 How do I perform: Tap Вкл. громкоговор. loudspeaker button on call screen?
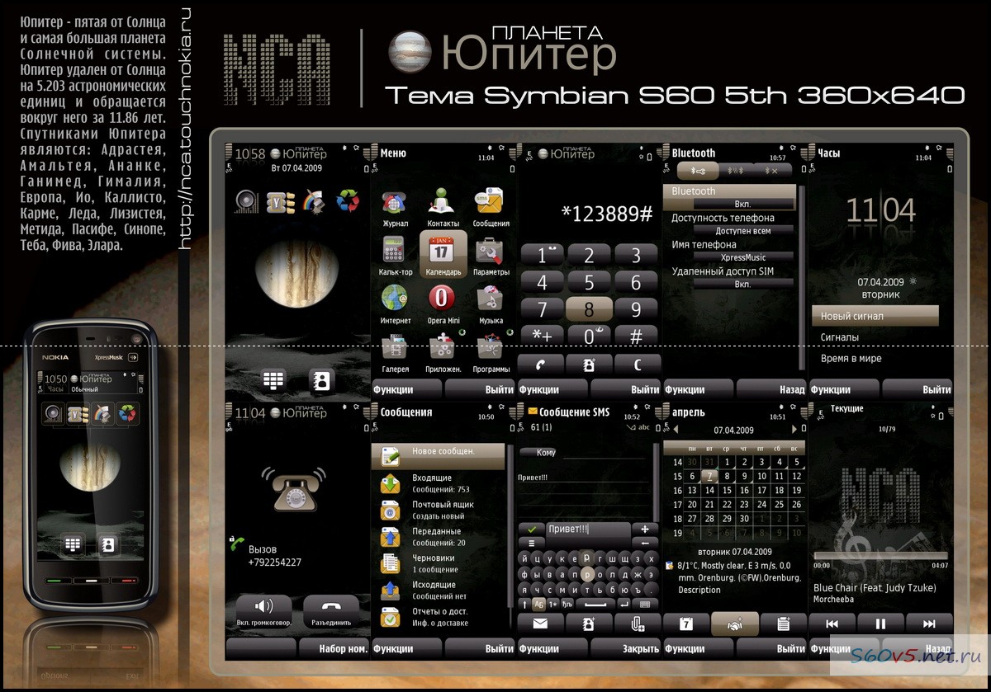(x=263, y=613)
